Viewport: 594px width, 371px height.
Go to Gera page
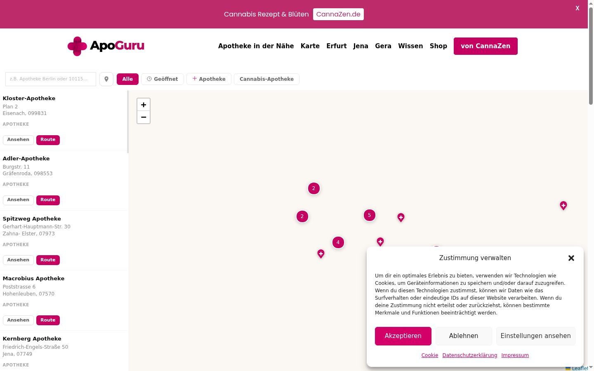pyautogui.click(x=383, y=46)
